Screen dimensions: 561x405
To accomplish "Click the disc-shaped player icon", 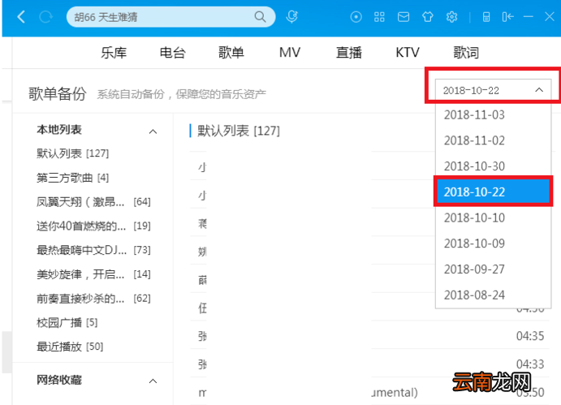I will point(356,17).
